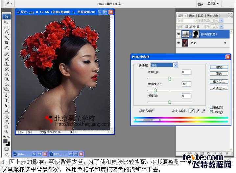Select the Rectangular Marquee tool

coord(6,27)
